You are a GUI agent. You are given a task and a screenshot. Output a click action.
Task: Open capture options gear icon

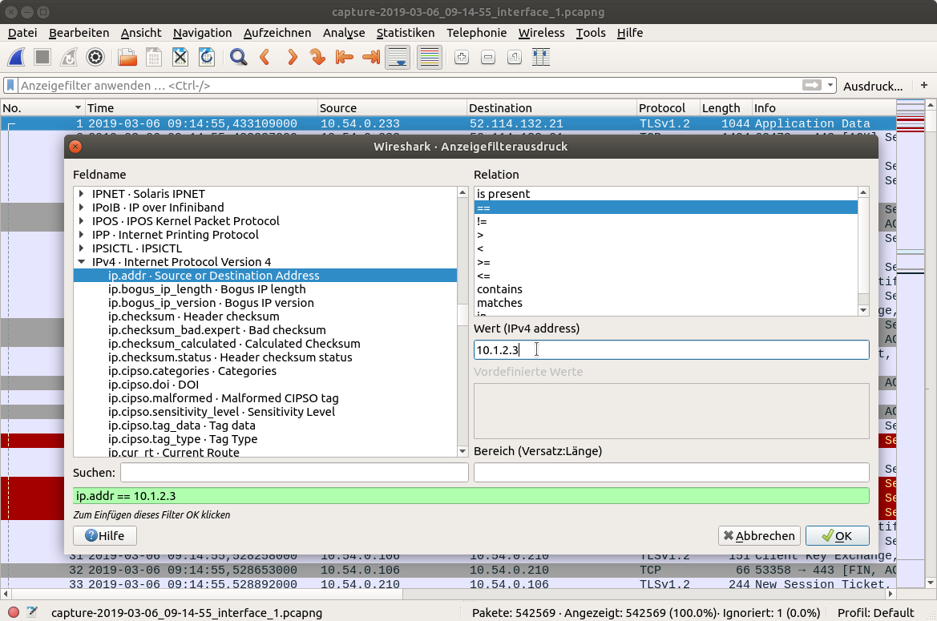pos(95,58)
